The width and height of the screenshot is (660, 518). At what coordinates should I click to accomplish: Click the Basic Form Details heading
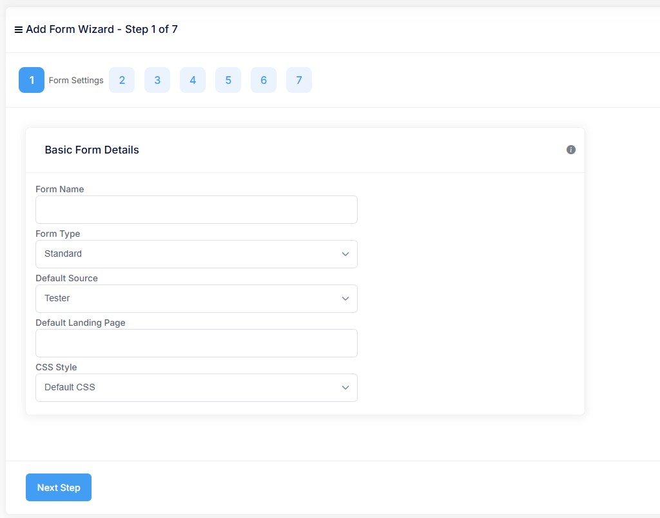pos(92,150)
